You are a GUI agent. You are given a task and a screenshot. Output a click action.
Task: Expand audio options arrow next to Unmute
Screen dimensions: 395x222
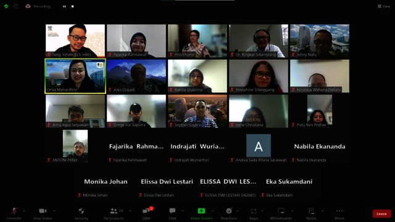click(x=24, y=211)
